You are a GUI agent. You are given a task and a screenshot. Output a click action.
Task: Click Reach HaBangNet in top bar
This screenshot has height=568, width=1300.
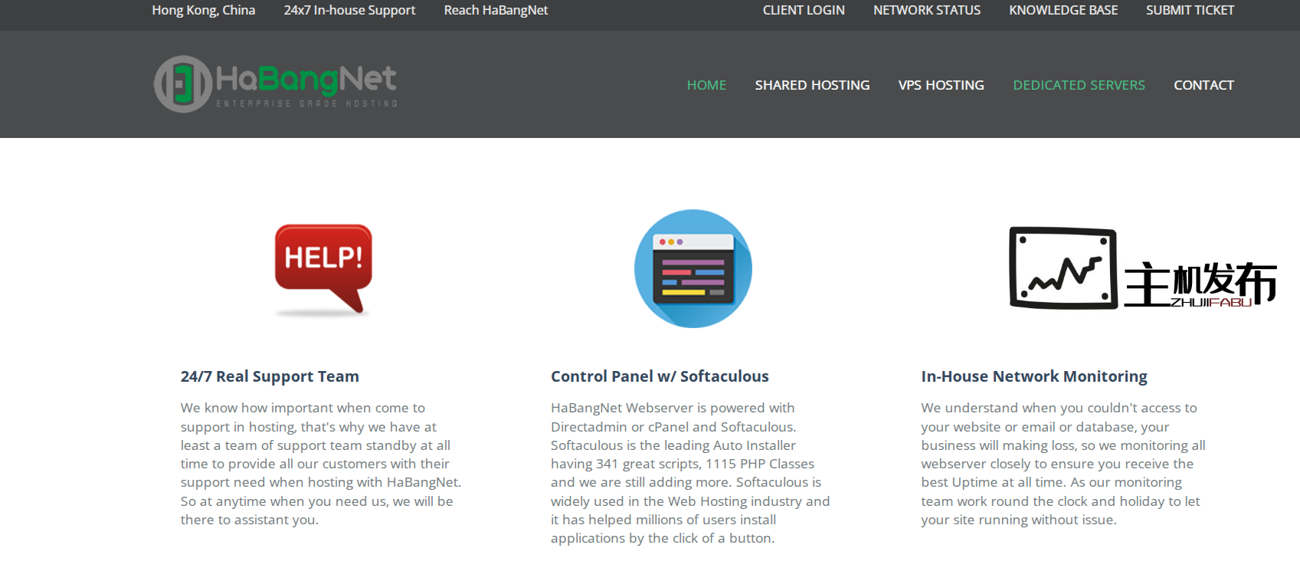(496, 10)
